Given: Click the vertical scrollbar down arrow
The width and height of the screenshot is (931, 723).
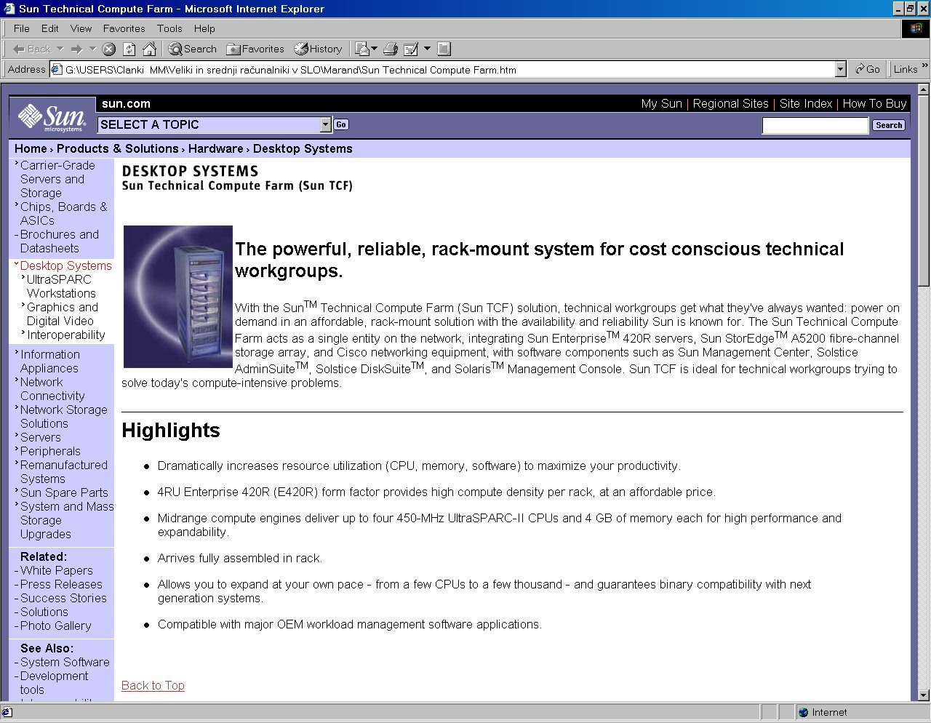Looking at the screenshot, I should (924, 695).
